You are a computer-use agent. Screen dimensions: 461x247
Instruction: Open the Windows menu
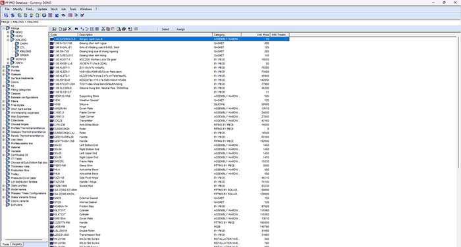(x=86, y=9)
